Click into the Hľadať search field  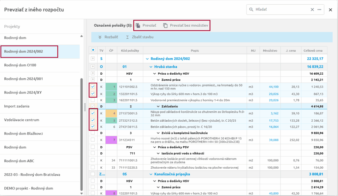point(281,10)
